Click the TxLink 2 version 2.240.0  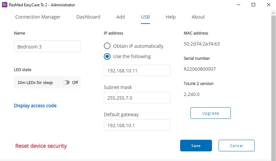pyautogui.click(x=191, y=94)
